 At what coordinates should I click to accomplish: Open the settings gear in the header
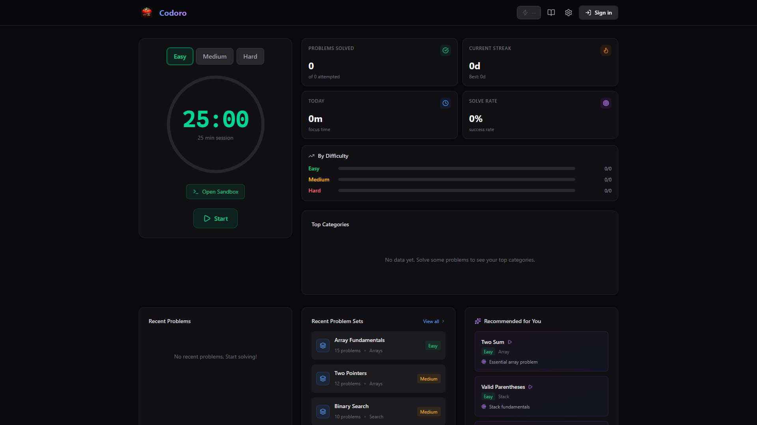click(x=568, y=13)
